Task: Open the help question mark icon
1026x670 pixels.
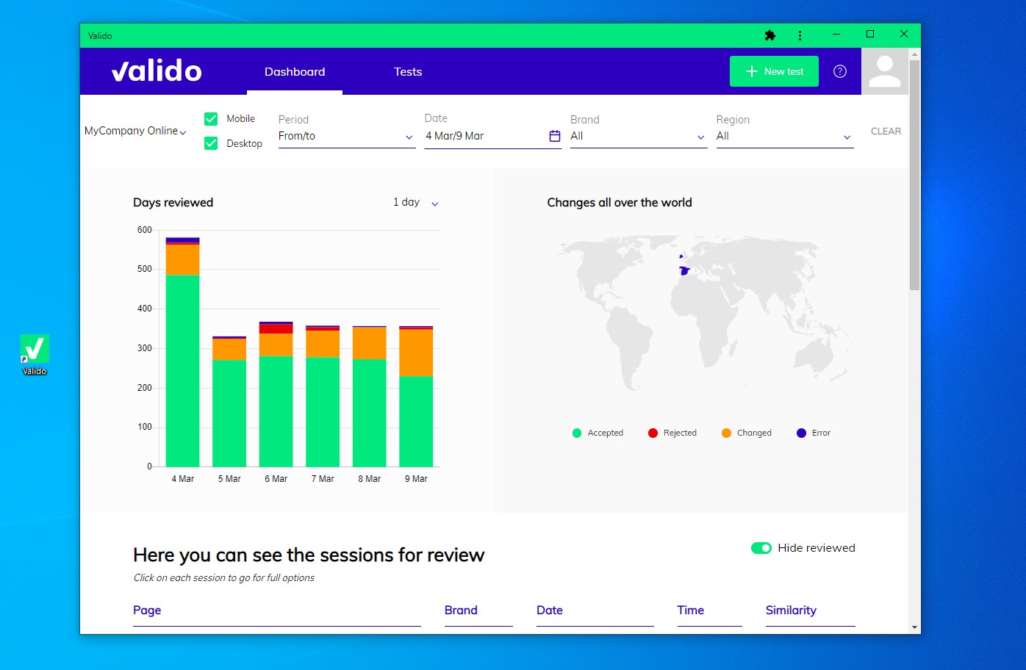Action: 840,71
